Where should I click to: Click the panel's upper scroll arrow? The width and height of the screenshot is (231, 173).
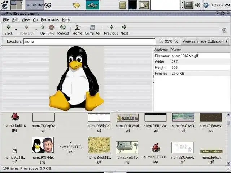tap(182, 3)
